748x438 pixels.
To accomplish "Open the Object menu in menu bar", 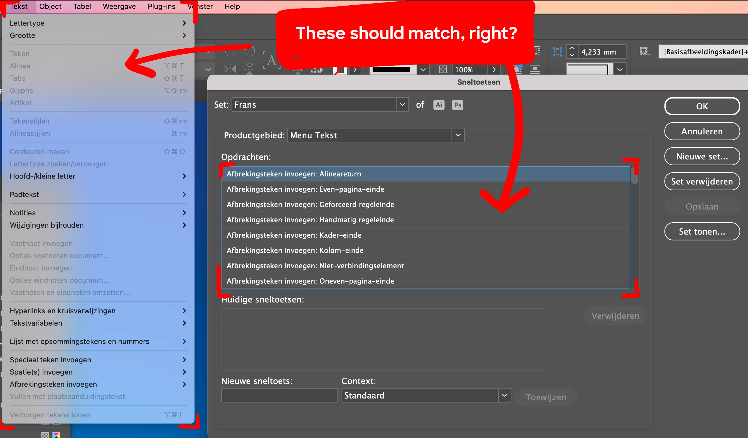I will tap(50, 6).
